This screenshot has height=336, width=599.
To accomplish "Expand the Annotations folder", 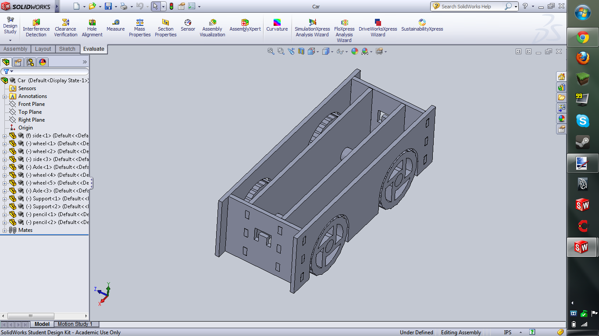I will (4, 96).
